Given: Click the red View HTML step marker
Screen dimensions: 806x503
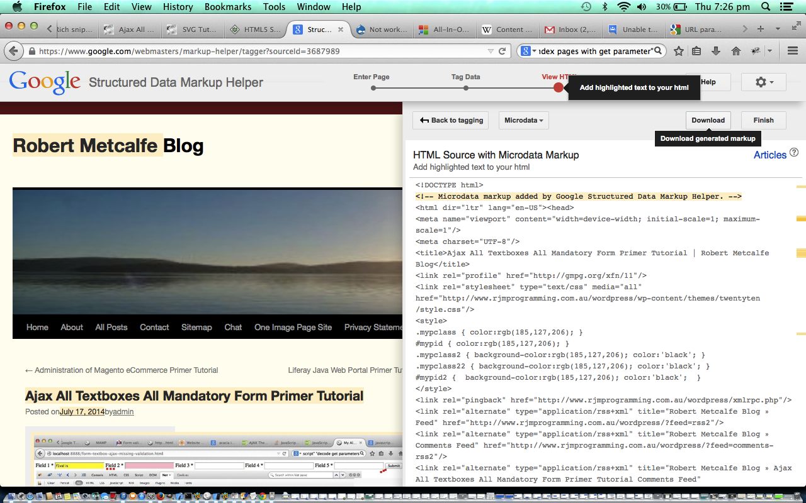Looking at the screenshot, I should pyautogui.click(x=559, y=88).
